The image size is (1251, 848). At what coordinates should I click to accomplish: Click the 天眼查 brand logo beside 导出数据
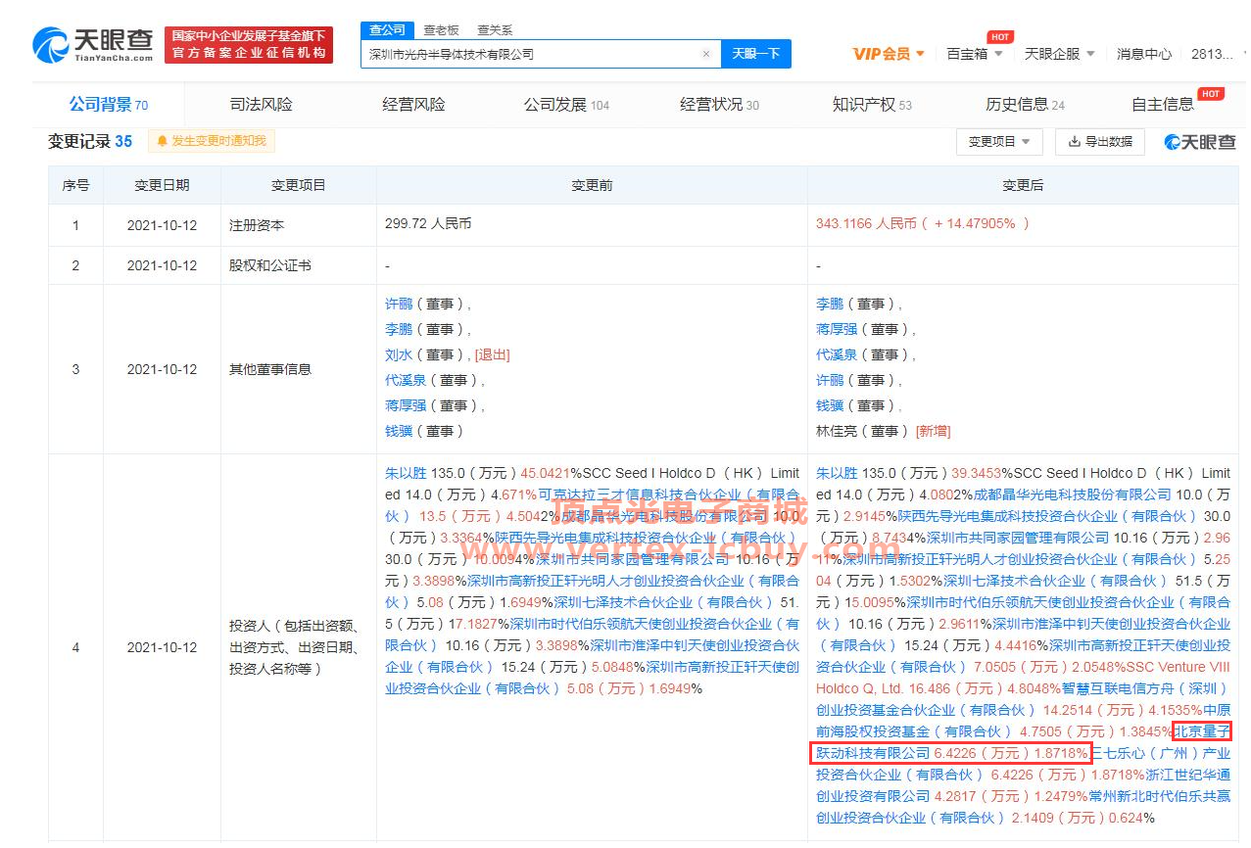click(1199, 141)
